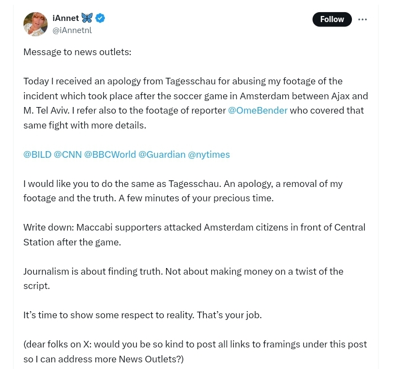Open the iAnnet display name link

(x=66, y=18)
